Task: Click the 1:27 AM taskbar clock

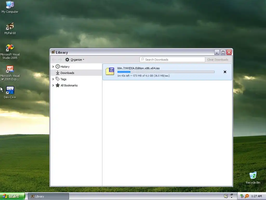Action: pos(256,196)
